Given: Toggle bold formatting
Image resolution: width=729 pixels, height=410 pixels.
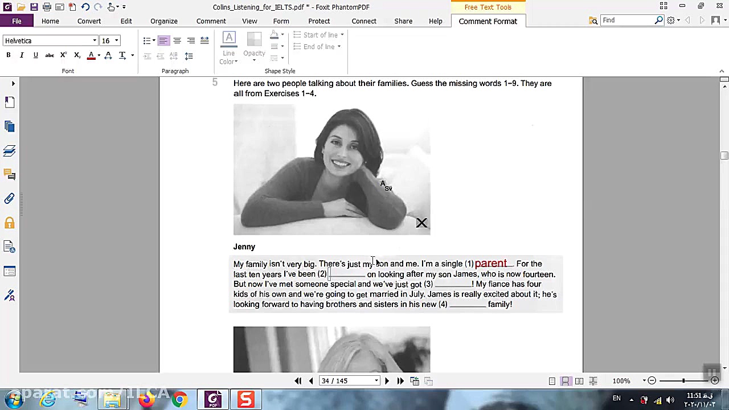Looking at the screenshot, I should (x=9, y=55).
